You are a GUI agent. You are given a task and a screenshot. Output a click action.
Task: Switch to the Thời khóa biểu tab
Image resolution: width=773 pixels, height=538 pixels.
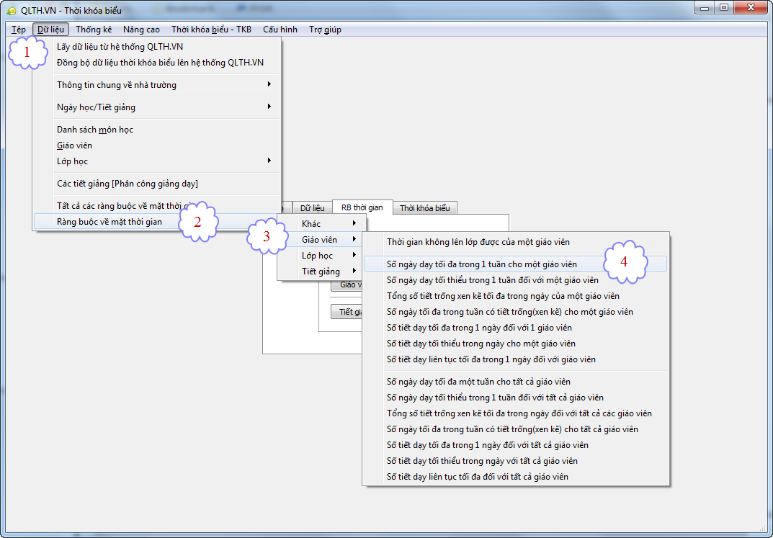point(425,208)
